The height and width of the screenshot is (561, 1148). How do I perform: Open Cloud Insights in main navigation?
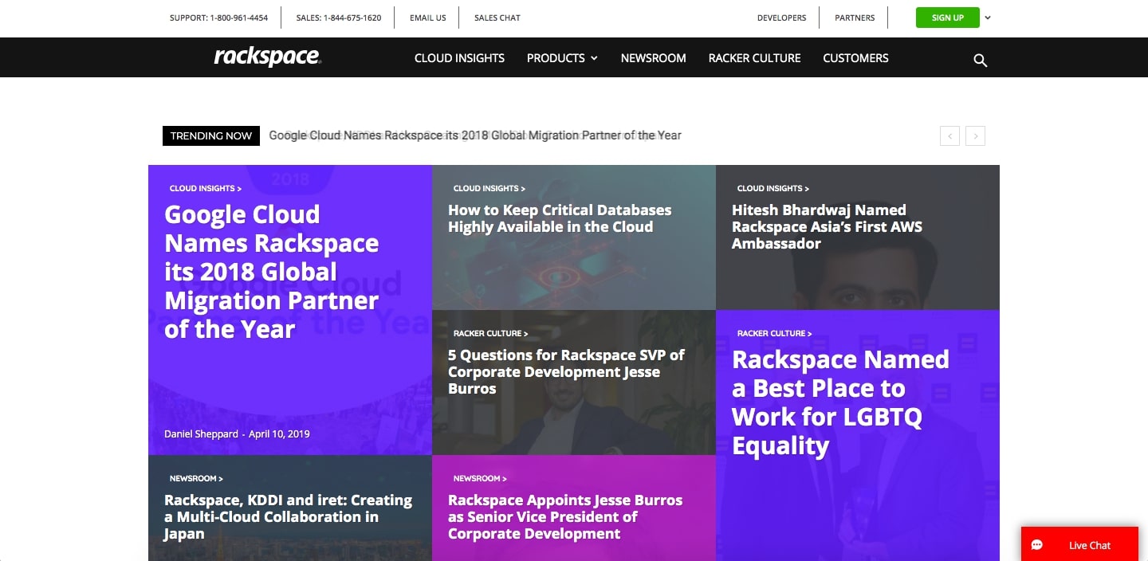pos(459,58)
